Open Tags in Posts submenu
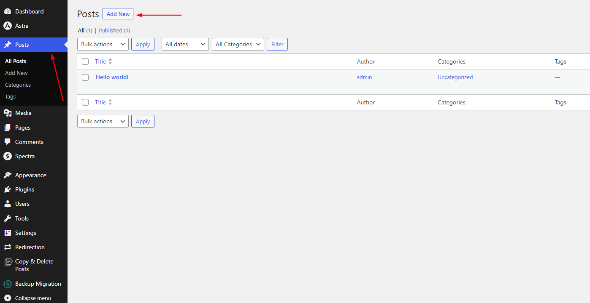Screen dimensions: 590x303 pos(11,96)
